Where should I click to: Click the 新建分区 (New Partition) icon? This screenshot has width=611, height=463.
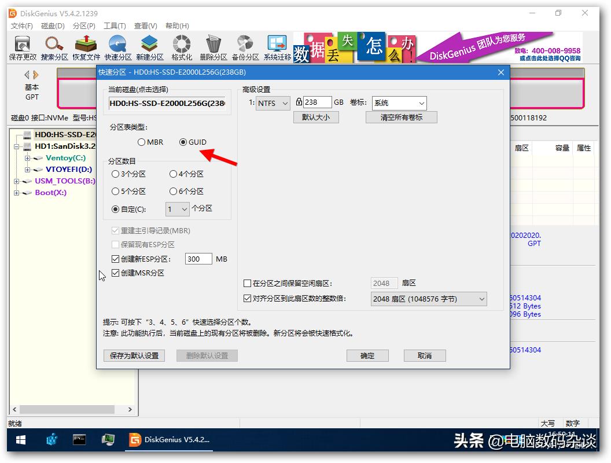click(x=149, y=46)
